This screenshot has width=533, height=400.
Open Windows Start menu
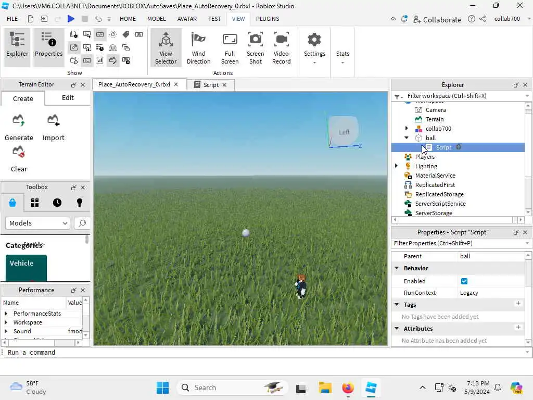point(162,387)
